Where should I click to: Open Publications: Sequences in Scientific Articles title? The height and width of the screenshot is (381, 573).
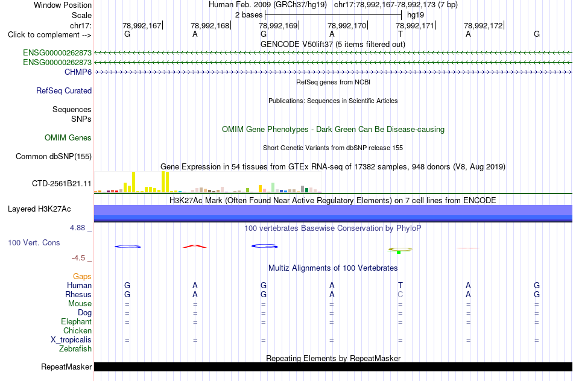[x=333, y=101]
